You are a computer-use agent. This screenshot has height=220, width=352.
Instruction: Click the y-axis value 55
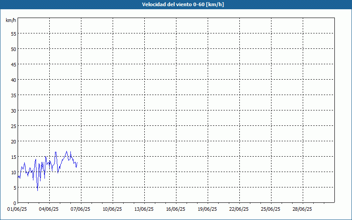click(14, 34)
